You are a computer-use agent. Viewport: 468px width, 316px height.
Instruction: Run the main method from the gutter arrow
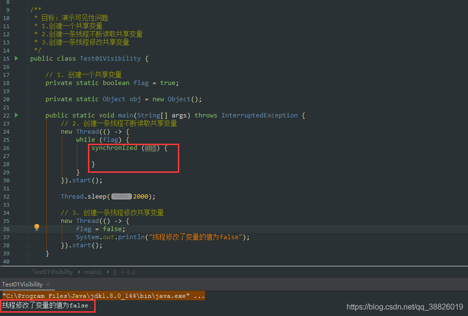pyautogui.click(x=16, y=115)
